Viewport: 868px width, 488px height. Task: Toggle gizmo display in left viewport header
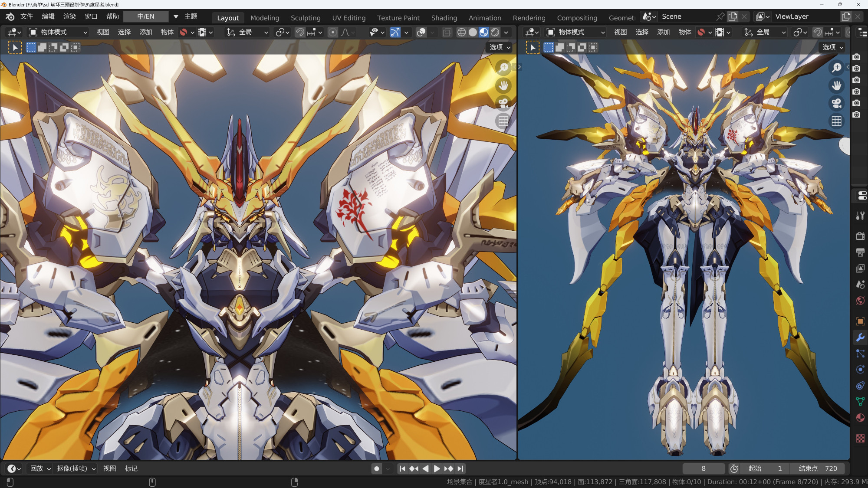coord(395,32)
